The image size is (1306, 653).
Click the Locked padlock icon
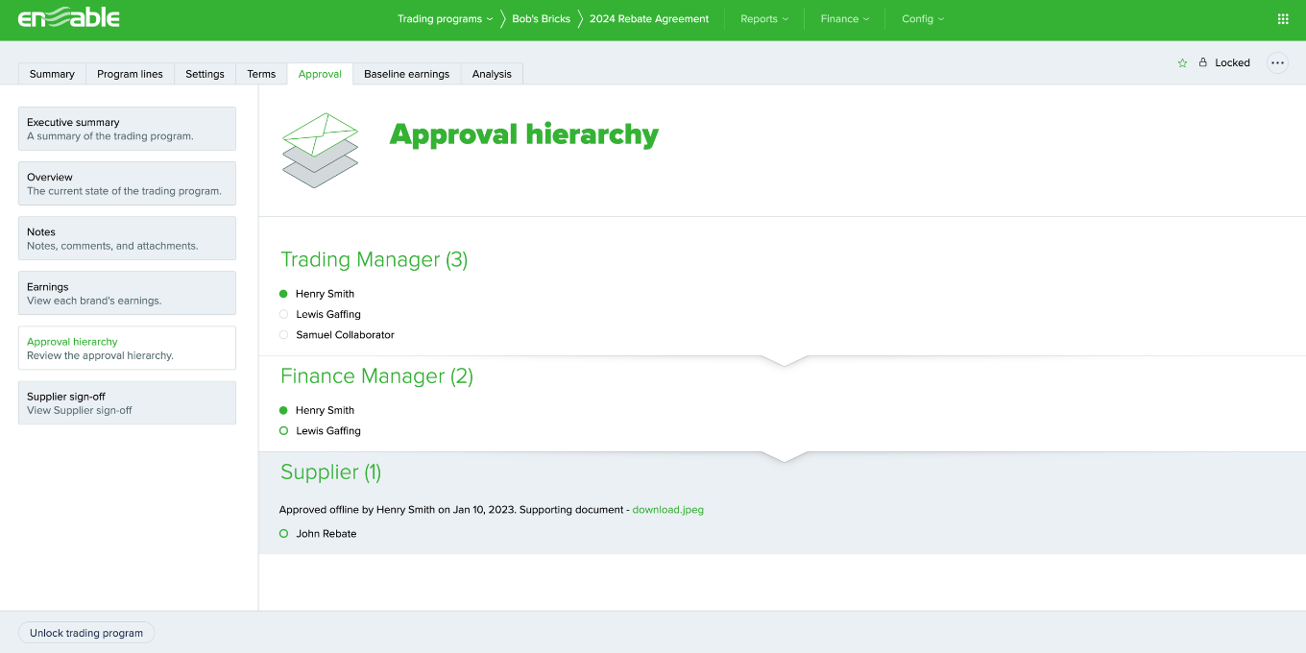[x=1203, y=62]
